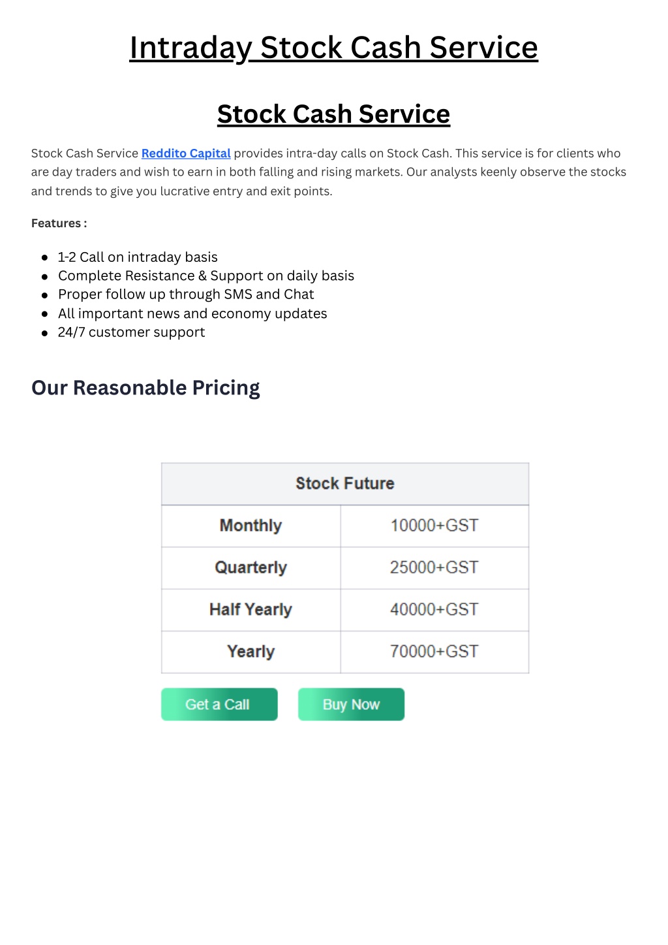The height and width of the screenshot is (945, 668).
Task: Click the Get a Call button
Action: (x=219, y=704)
